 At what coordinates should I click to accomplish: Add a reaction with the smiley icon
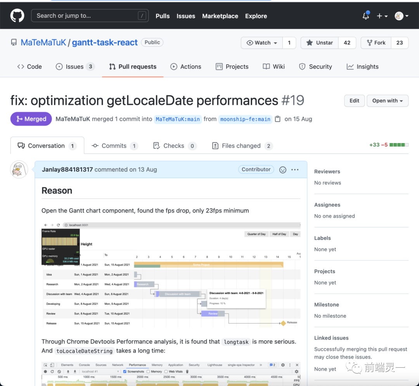[x=283, y=170]
